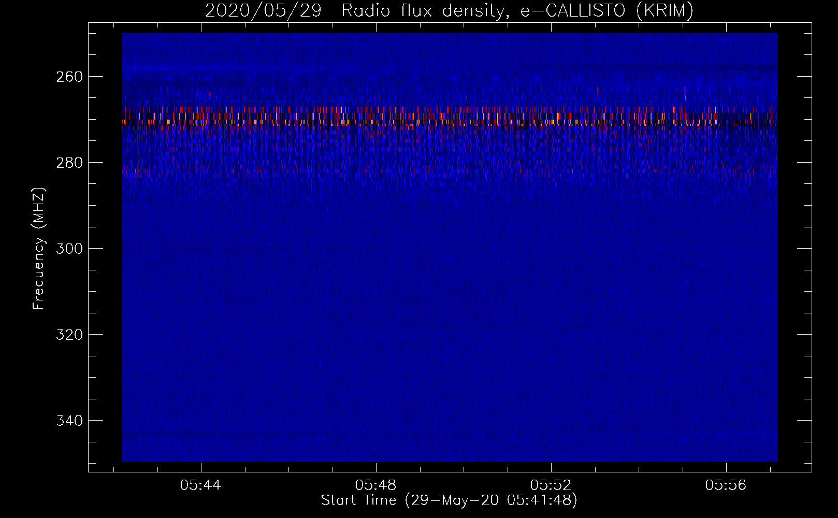Click the 'Start Time (29-May-20 05:41:48)' axis label

[x=449, y=500]
